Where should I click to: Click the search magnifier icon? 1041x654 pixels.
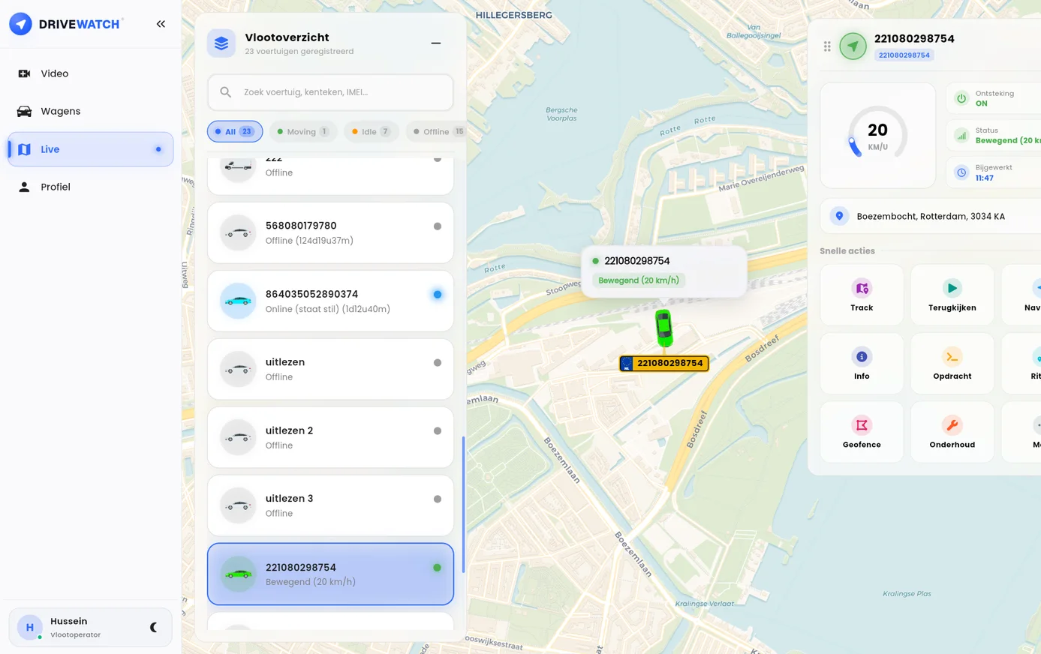tap(225, 92)
